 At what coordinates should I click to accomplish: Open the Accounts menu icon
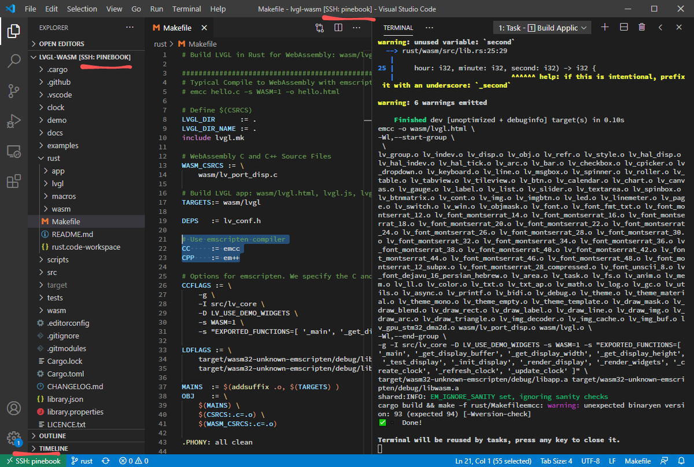(x=14, y=408)
